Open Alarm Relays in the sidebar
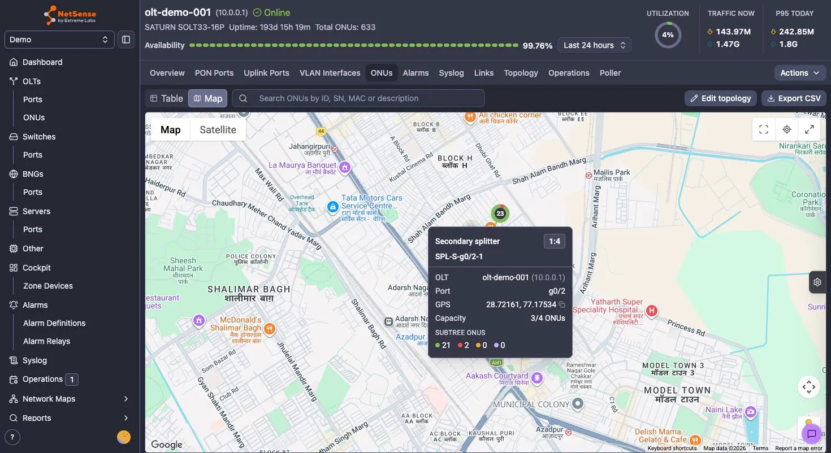Screen dimensions: 831x453 (47, 341)
